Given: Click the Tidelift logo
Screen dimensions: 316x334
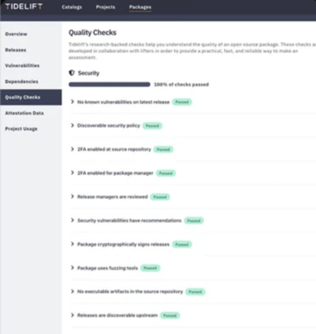Looking at the screenshot, I should coord(24,6).
